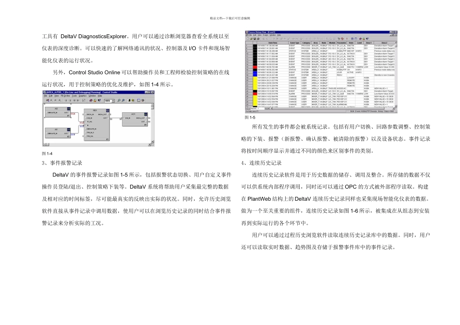Select the PID1 function block
460x325 pixels.
coord(97,125)
